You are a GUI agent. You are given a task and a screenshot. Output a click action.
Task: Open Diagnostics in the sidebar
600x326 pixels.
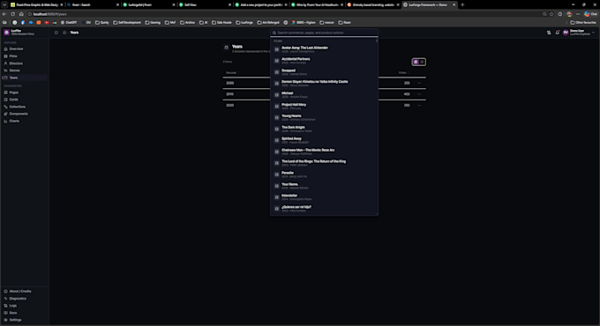point(25,299)
